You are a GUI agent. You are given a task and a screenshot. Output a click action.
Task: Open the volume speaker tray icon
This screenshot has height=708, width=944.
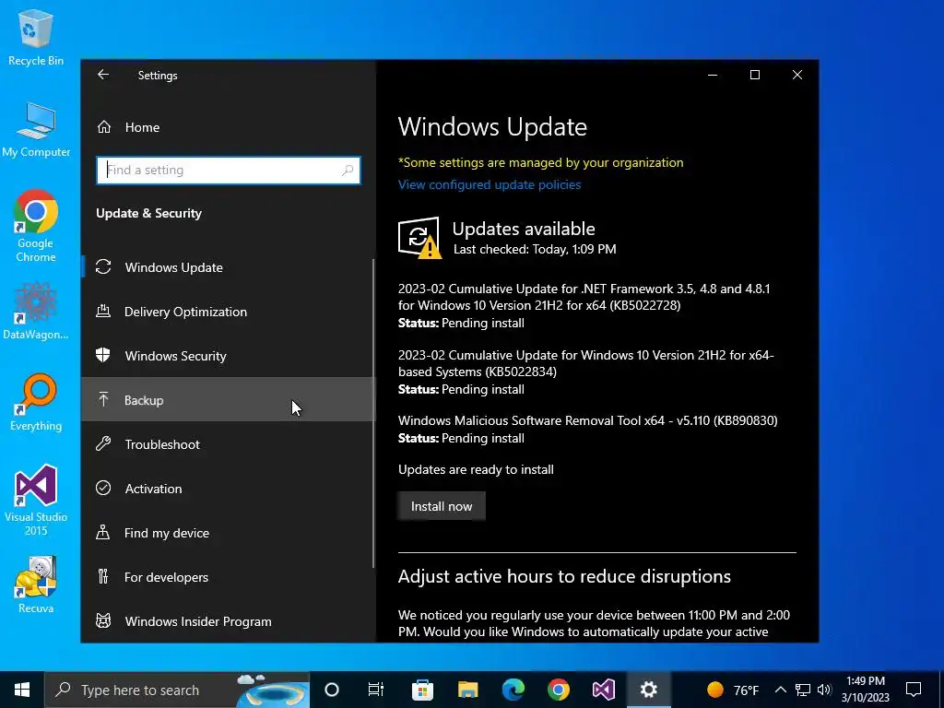click(x=824, y=690)
